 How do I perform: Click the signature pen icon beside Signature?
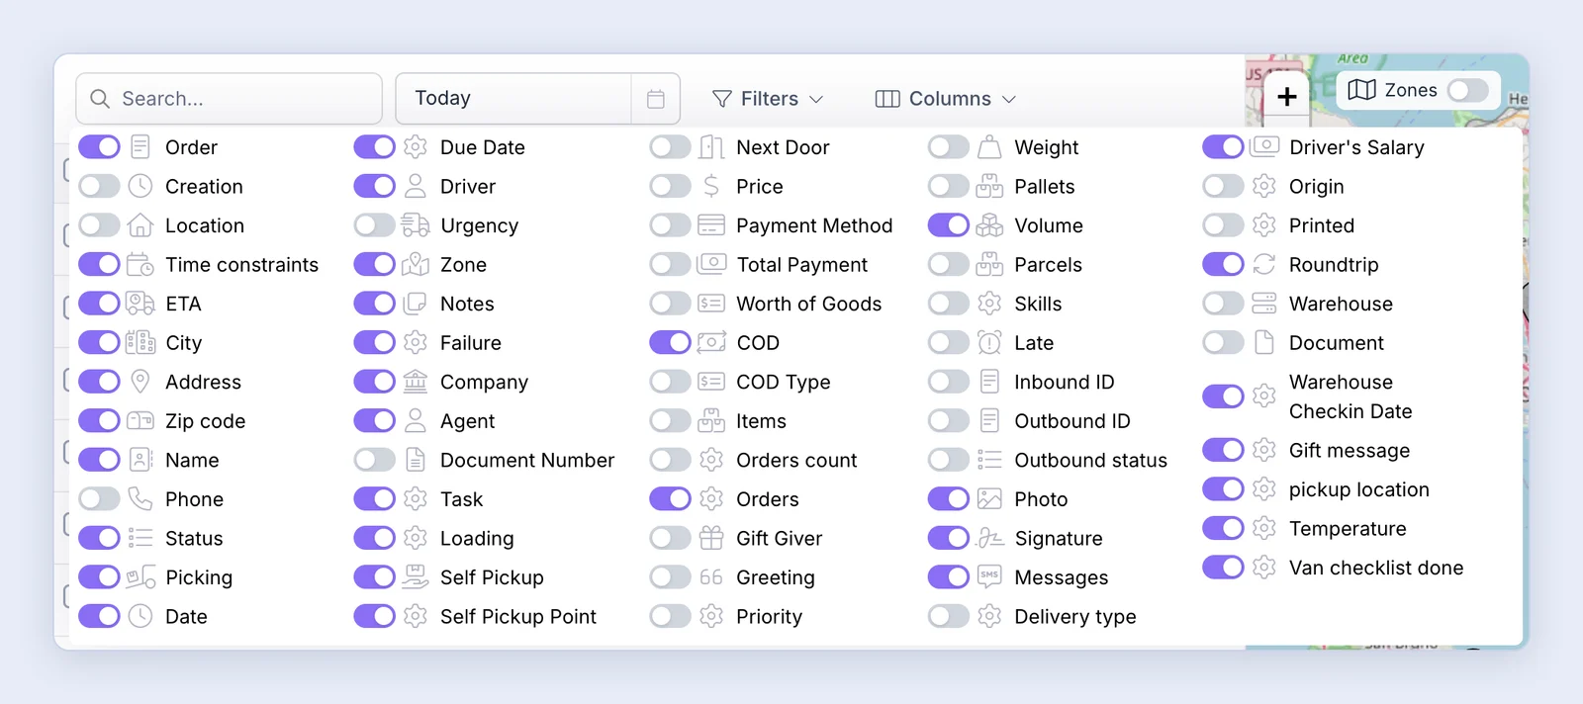(989, 538)
